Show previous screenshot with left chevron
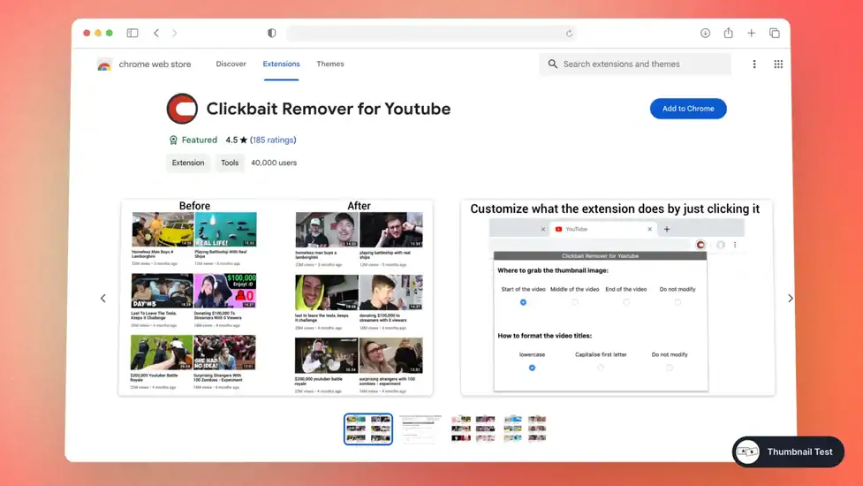The image size is (863, 486). 102,299
